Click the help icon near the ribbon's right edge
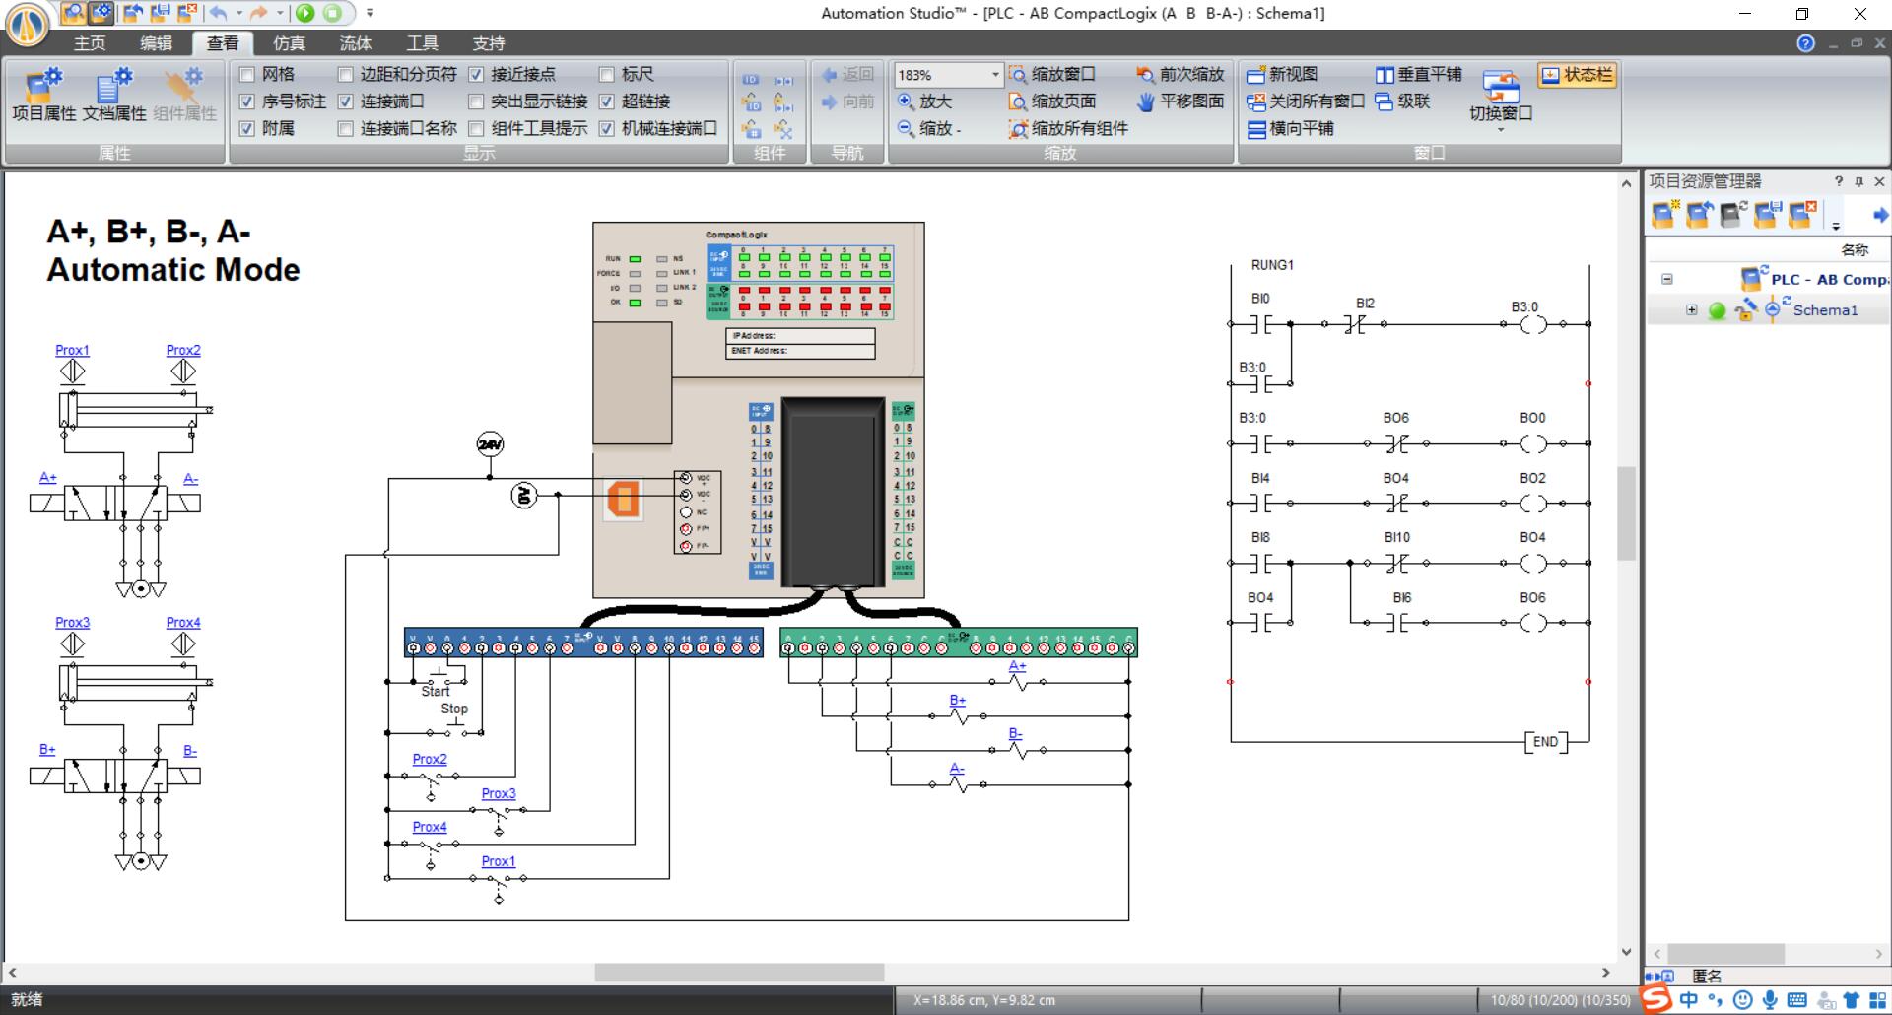Image resolution: width=1892 pixels, height=1015 pixels. [1805, 43]
